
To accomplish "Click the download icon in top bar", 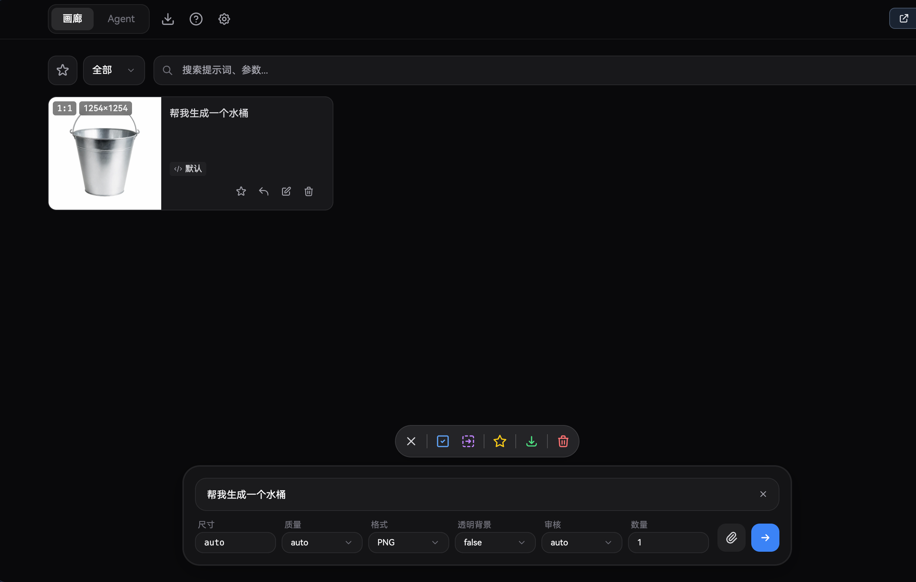I will (x=168, y=19).
